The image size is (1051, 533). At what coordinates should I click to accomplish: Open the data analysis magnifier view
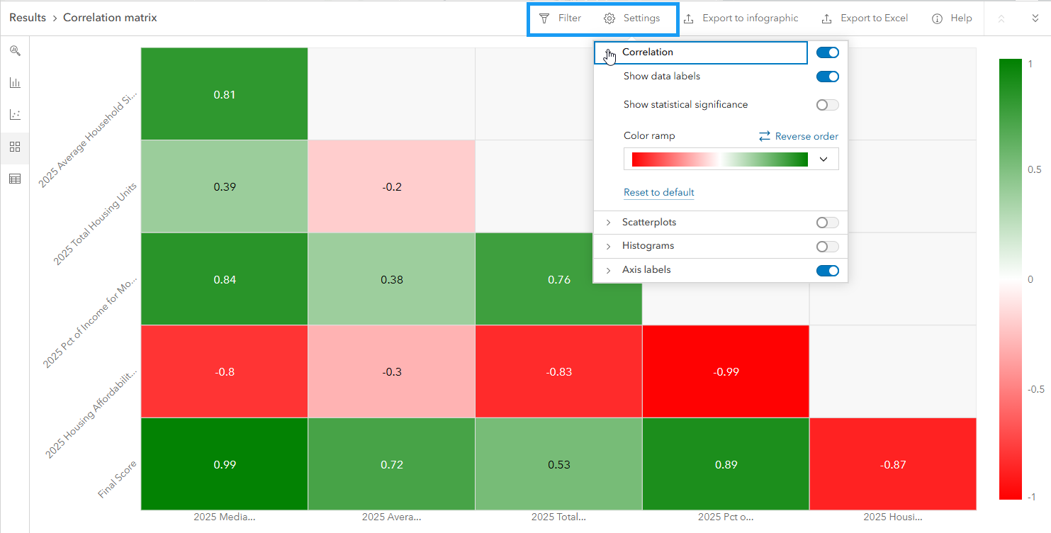point(15,51)
